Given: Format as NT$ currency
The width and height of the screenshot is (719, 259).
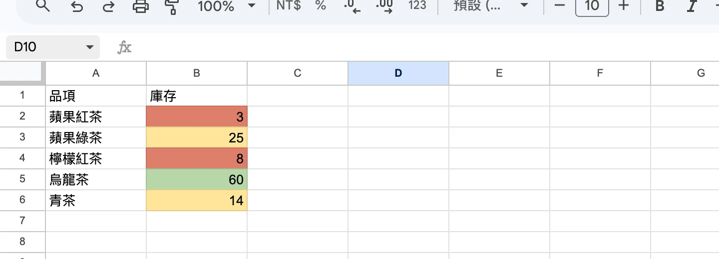Looking at the screenshot, I should pyautogui.click(x=289, y=5).
